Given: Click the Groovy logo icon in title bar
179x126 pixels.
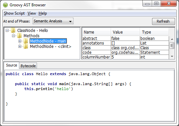Looking at the screenshot, I should coord(5,5).
